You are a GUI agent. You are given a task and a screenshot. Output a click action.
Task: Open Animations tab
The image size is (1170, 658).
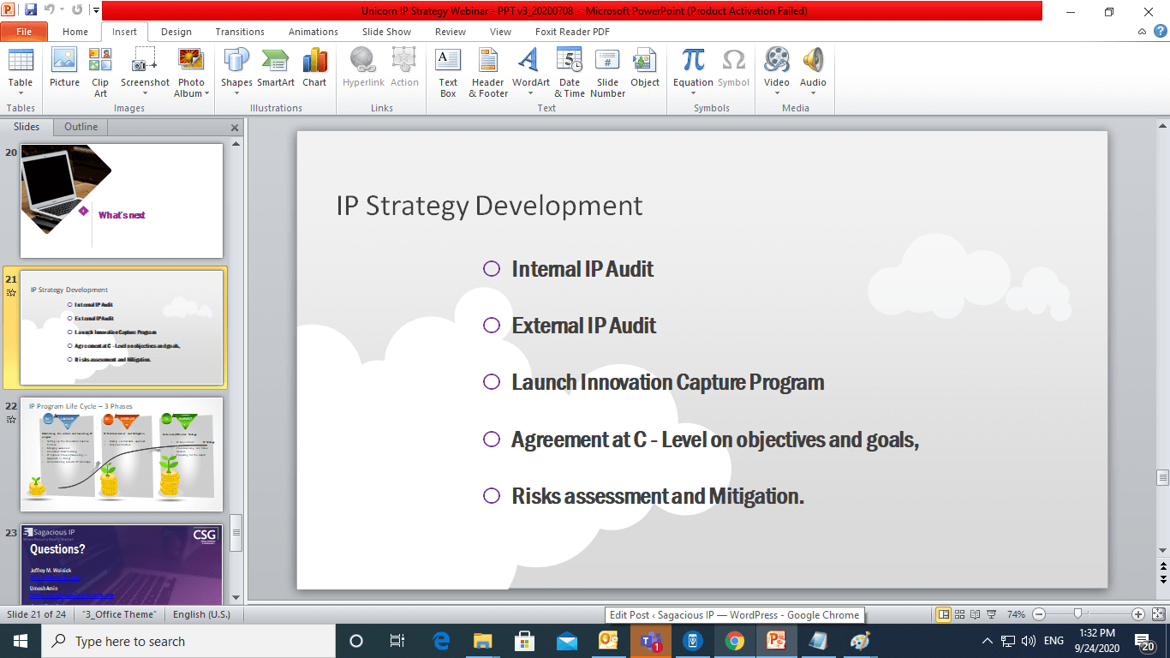point(313,32)
